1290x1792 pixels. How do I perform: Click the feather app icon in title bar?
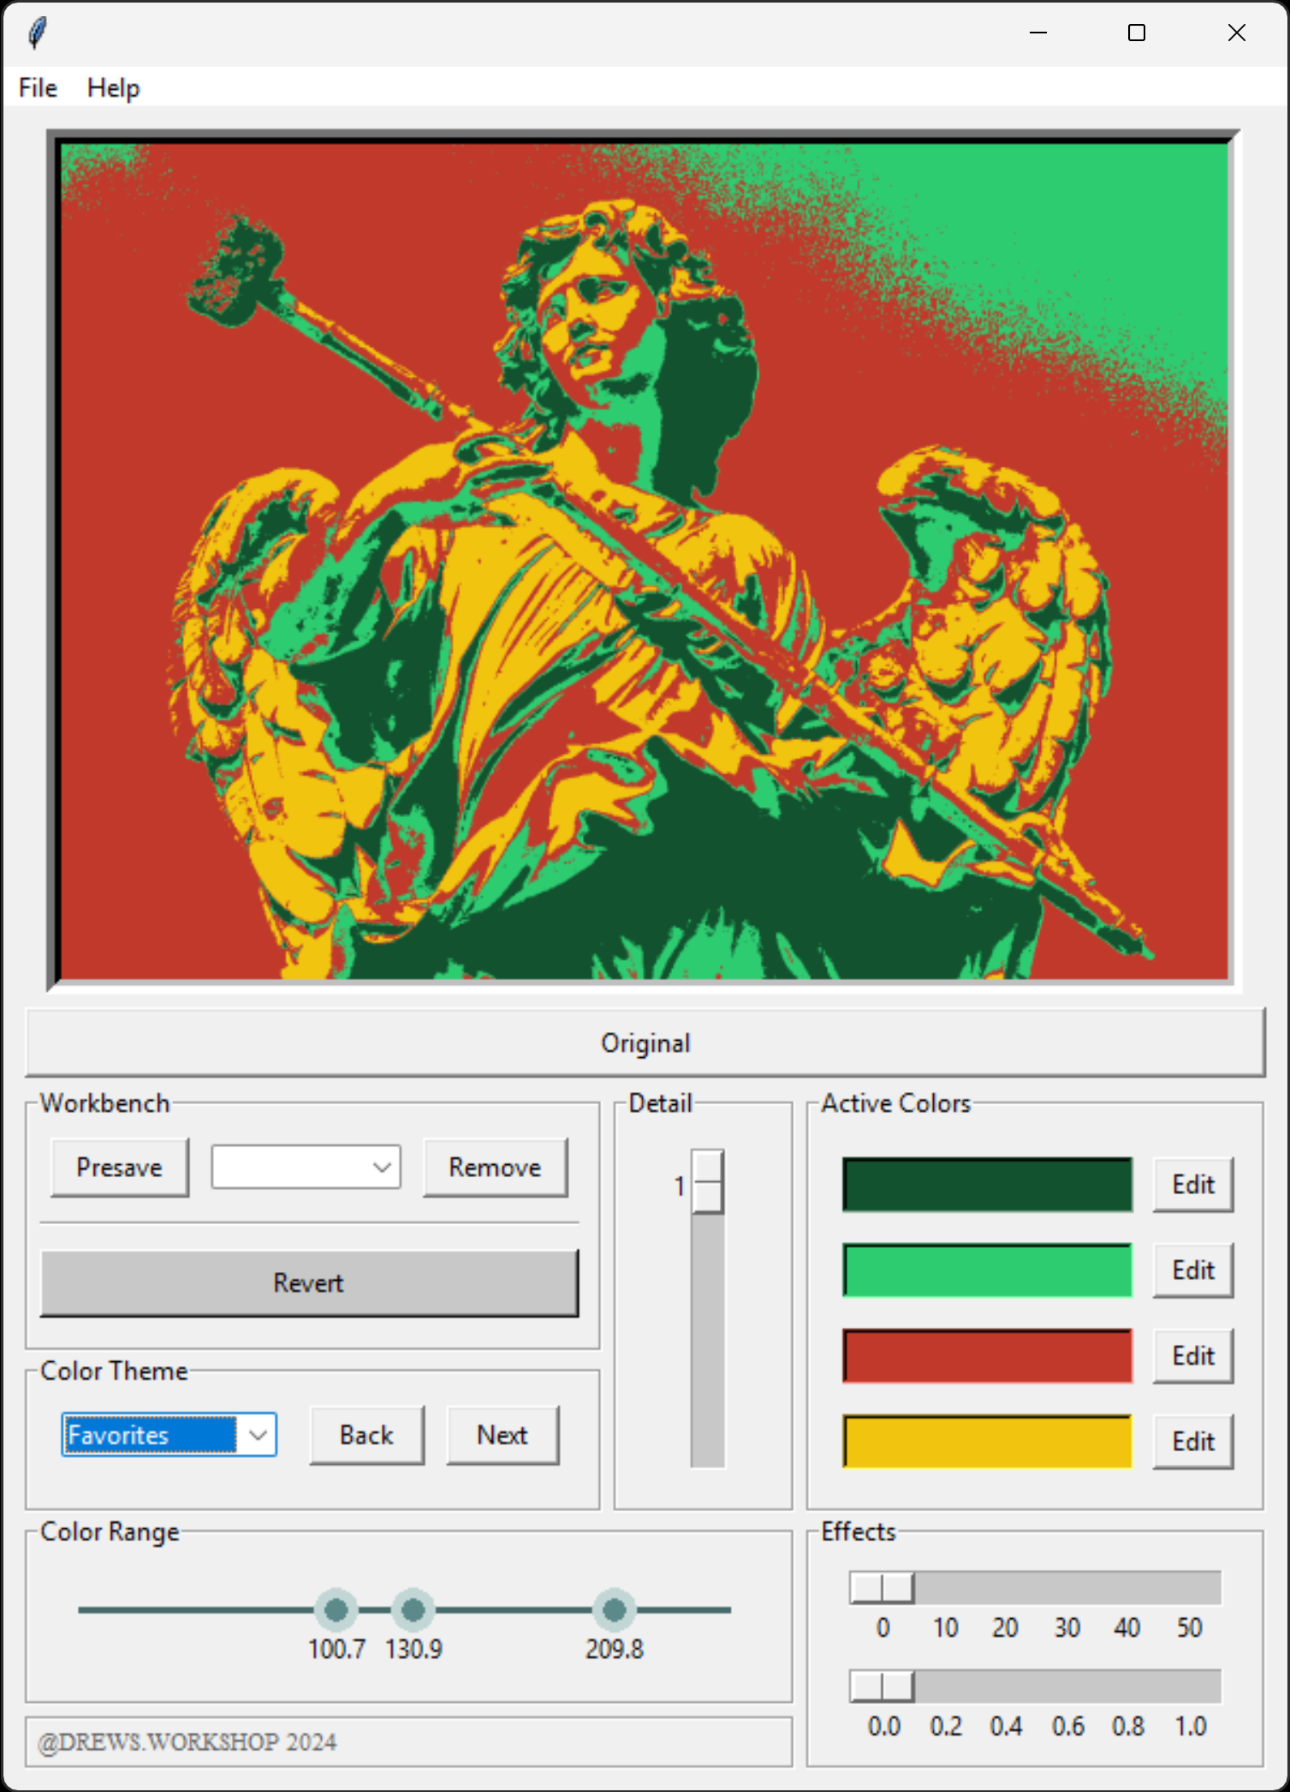point(38,33)
